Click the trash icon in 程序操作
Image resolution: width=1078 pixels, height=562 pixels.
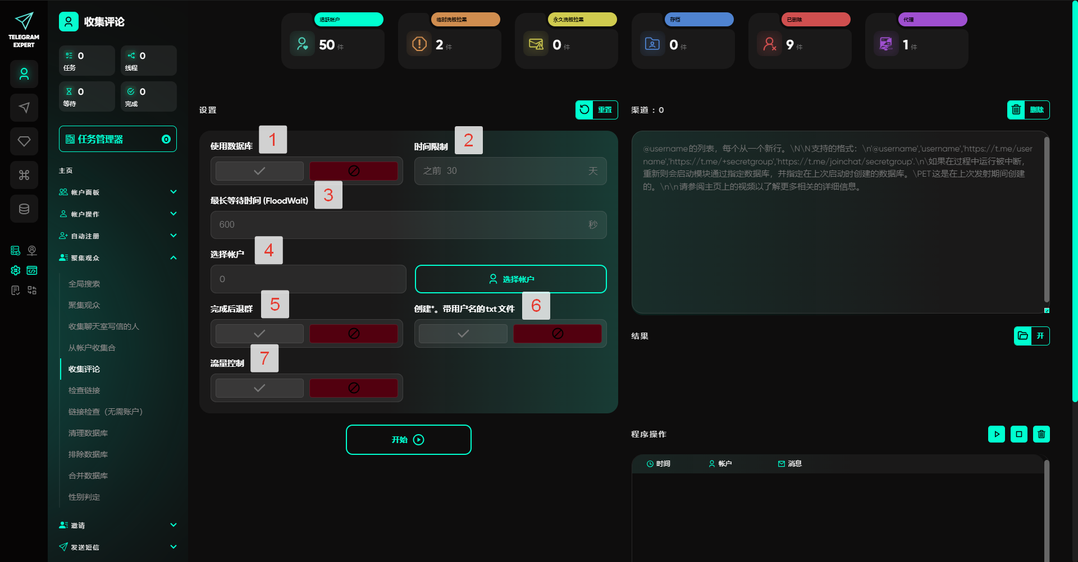(x=1041, y=434)
